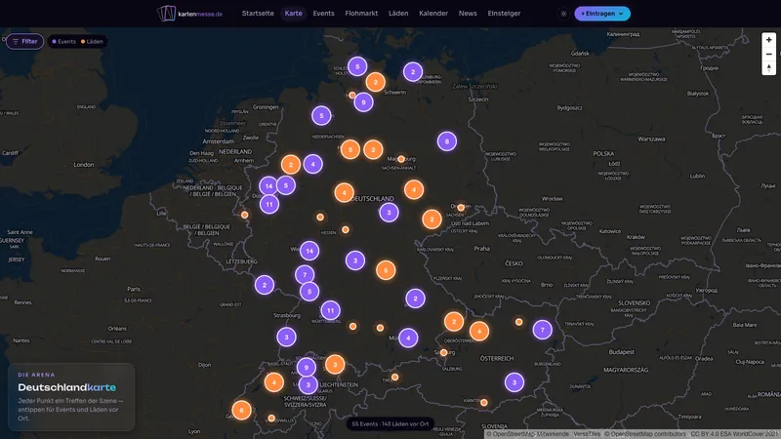
Task: Open orange 3 cluster above Liechtenstein
Action: coord(335,364)
